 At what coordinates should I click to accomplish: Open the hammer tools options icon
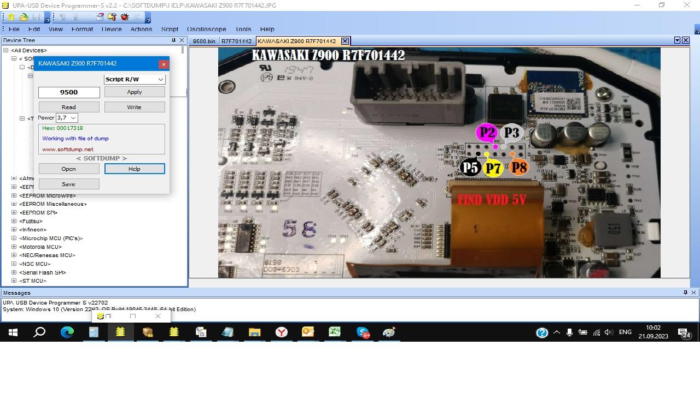click(x=112, y=17)
